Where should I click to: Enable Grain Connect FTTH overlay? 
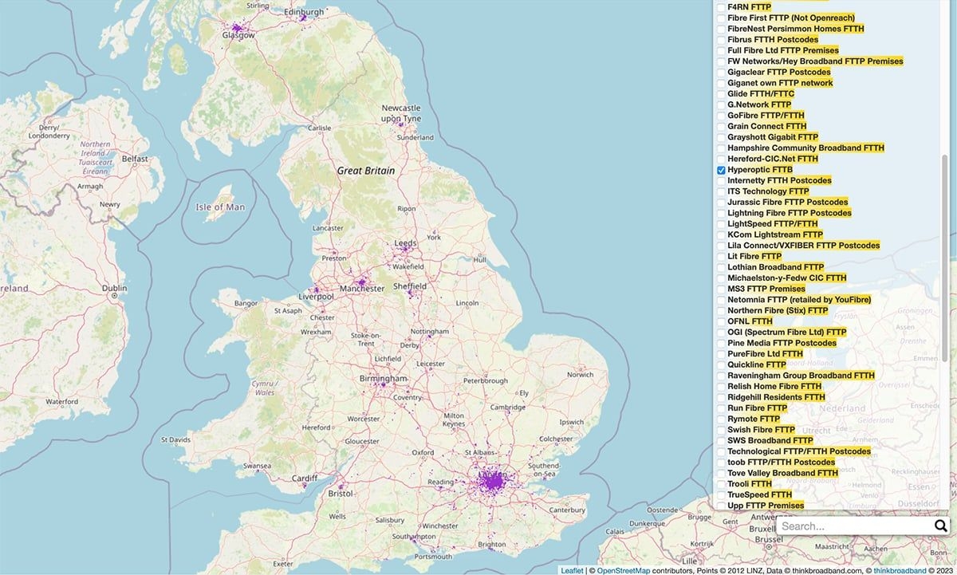point(721,126)
